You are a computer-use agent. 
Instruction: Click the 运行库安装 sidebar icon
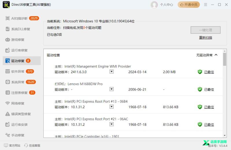[x=8, y=125]
